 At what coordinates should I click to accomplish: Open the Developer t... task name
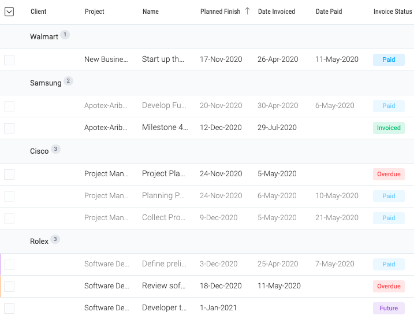(x=164, y=307)
